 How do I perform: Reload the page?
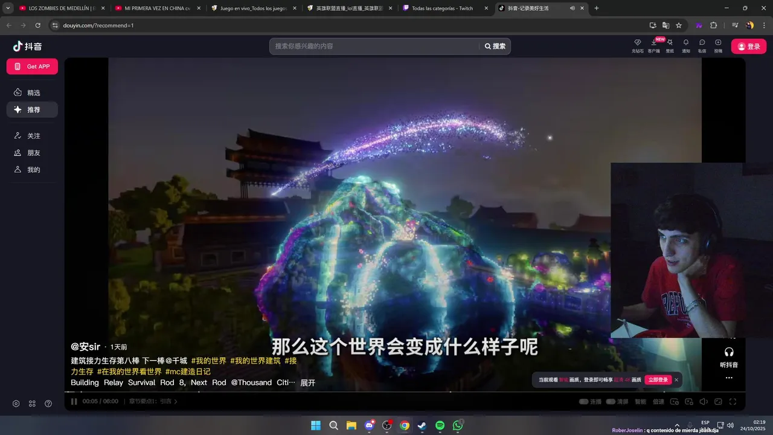pos(37,25)
